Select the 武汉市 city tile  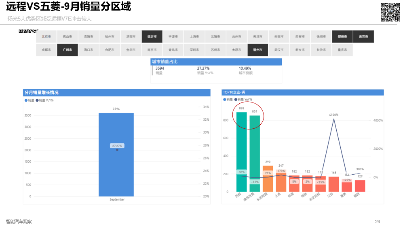pos(279,50)
